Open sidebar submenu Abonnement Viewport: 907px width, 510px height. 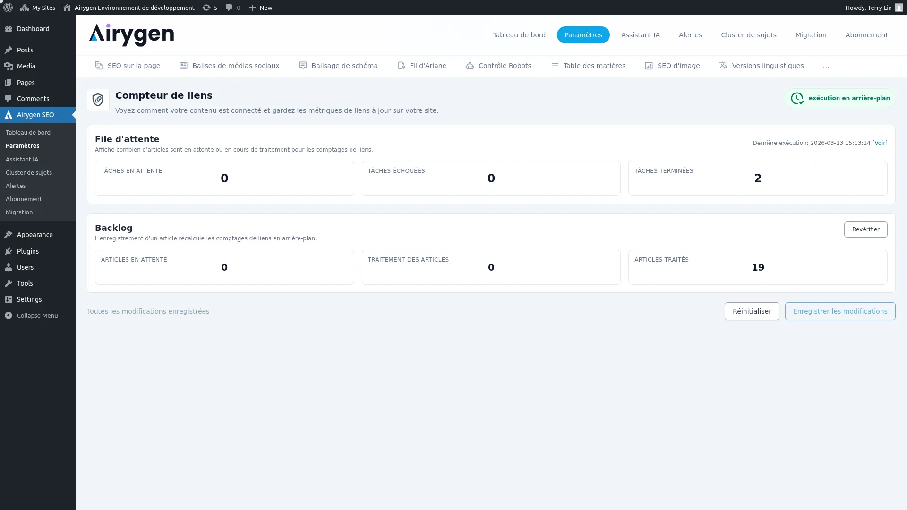[24, 199]
